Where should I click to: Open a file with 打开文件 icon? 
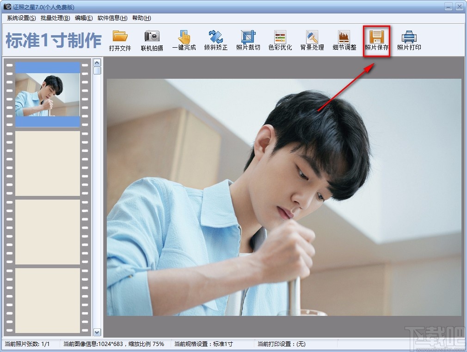coord(120,41)
